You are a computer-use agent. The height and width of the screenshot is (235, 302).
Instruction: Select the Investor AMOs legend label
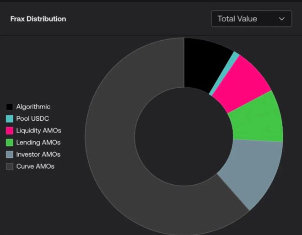click(x=38, y=155)
